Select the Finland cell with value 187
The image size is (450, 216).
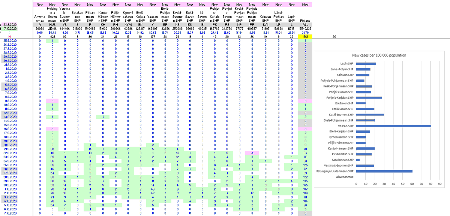tap(306, 189)
